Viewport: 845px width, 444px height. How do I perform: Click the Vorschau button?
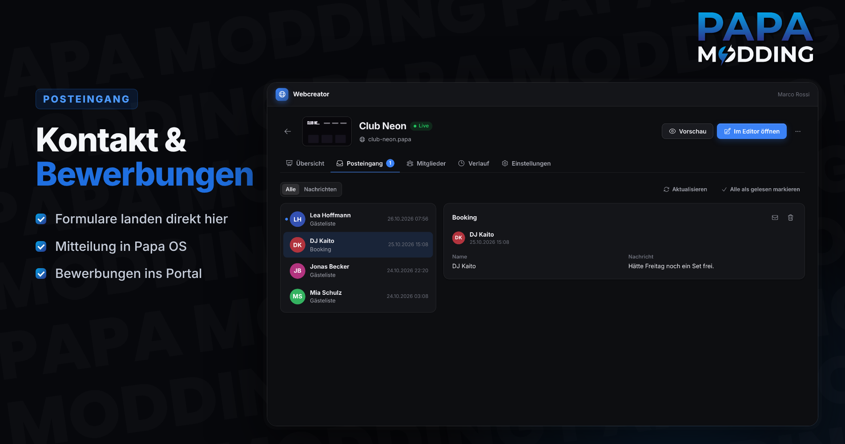pos(688,131)
